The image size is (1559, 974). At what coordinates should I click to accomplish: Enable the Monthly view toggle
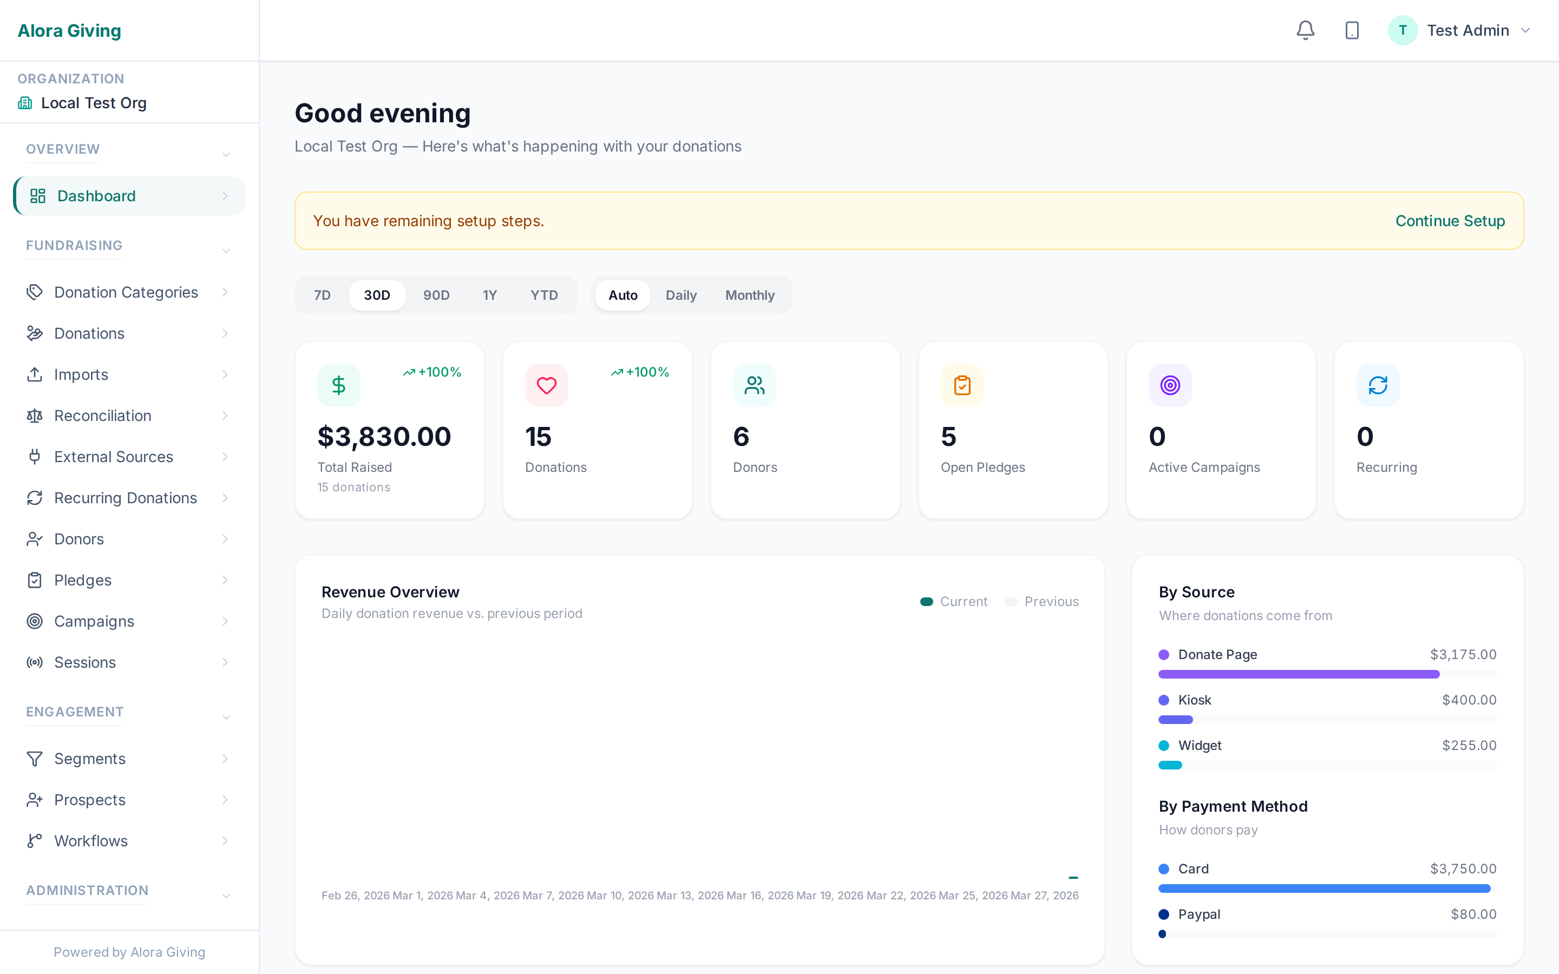749,295
